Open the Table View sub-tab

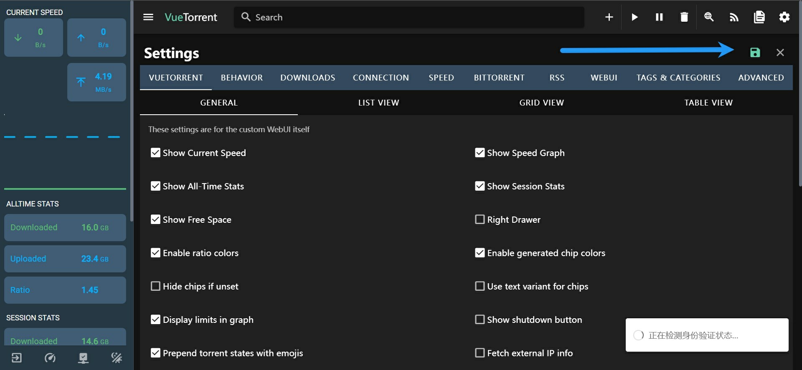pyautogui.click(x=708, y=103)
